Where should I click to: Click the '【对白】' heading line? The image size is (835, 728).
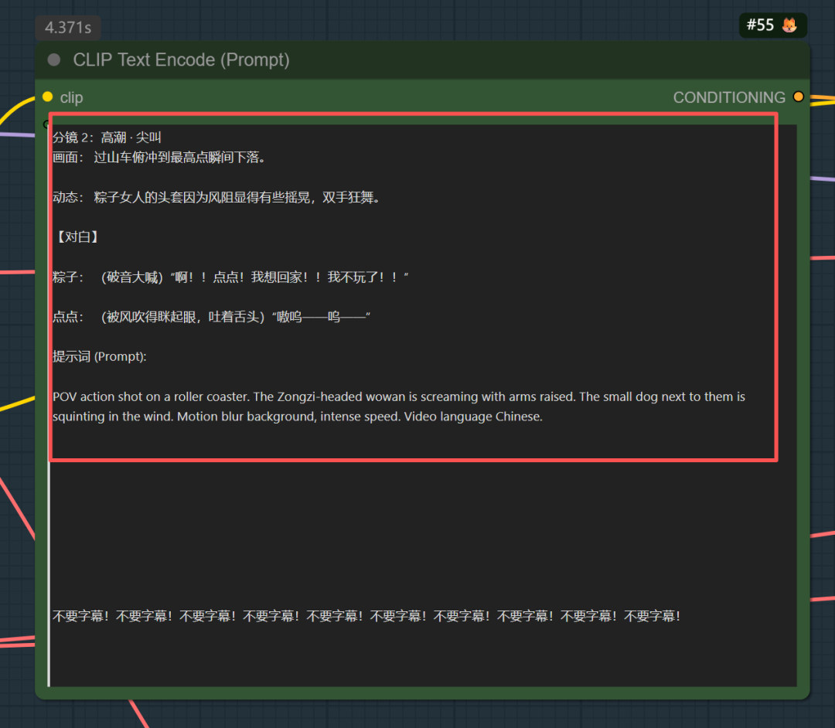[78, 236]
